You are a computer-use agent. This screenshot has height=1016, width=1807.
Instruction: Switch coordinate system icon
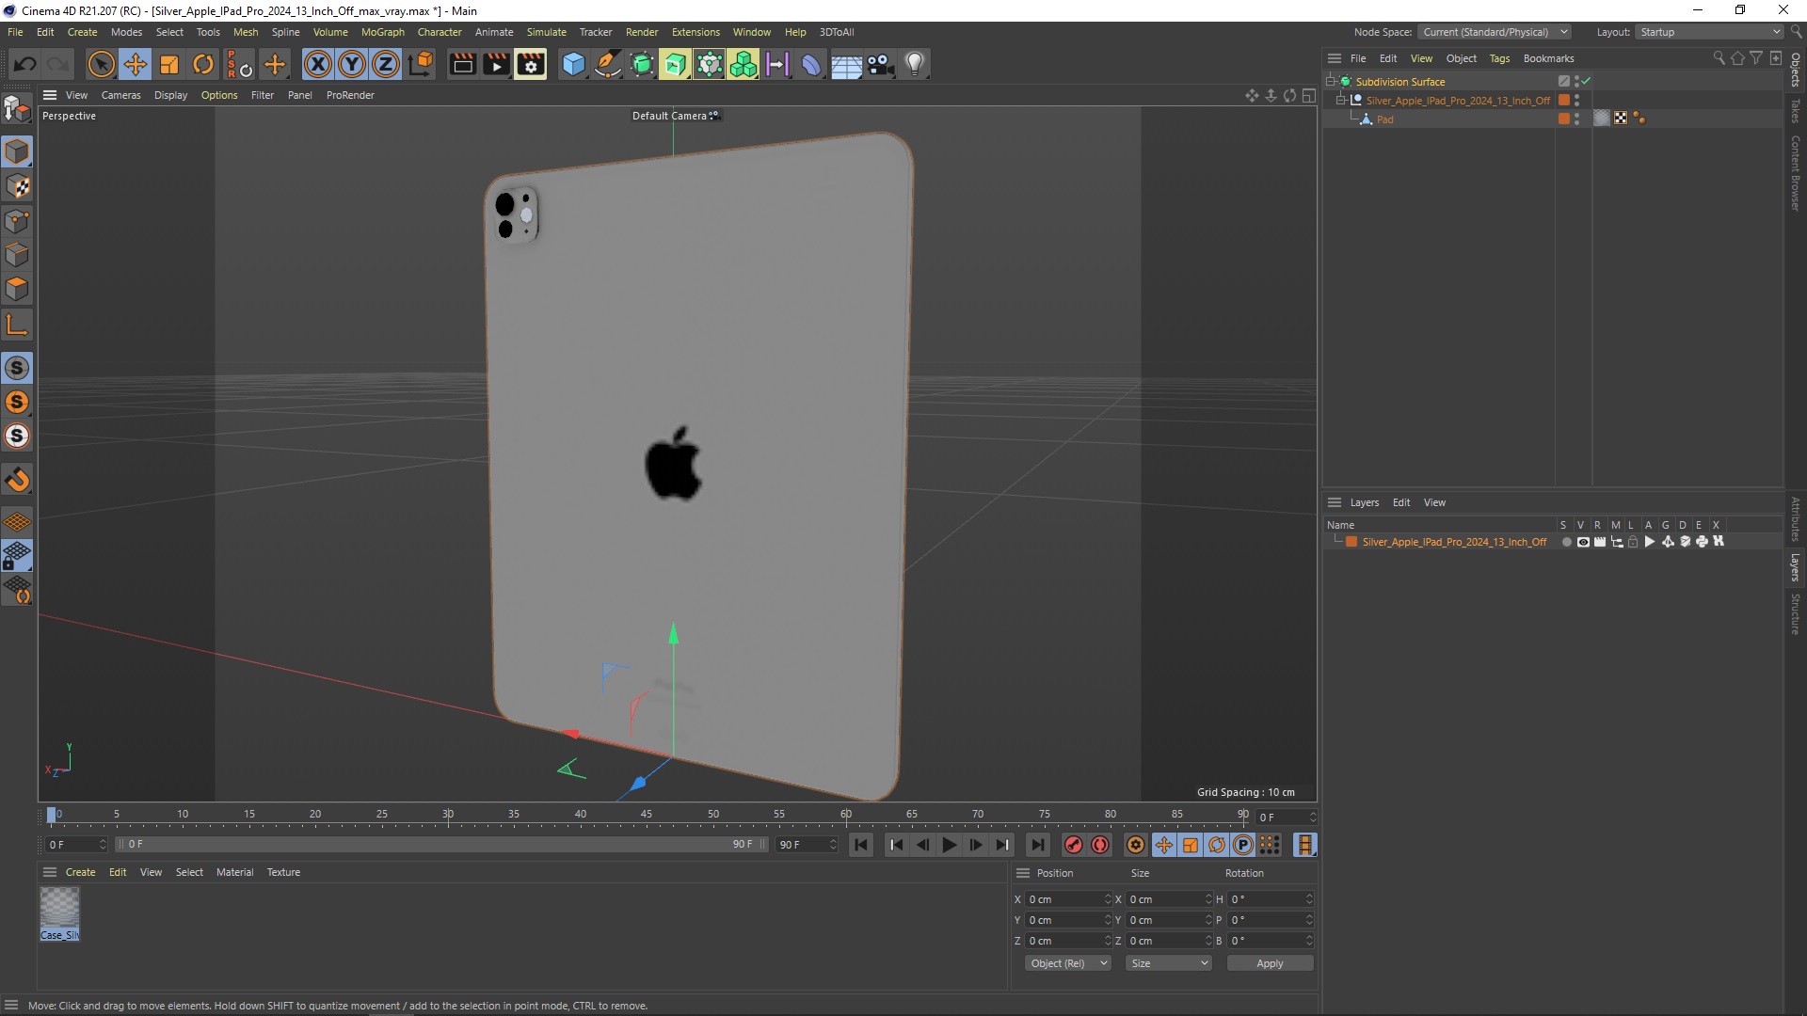point(422,64)
